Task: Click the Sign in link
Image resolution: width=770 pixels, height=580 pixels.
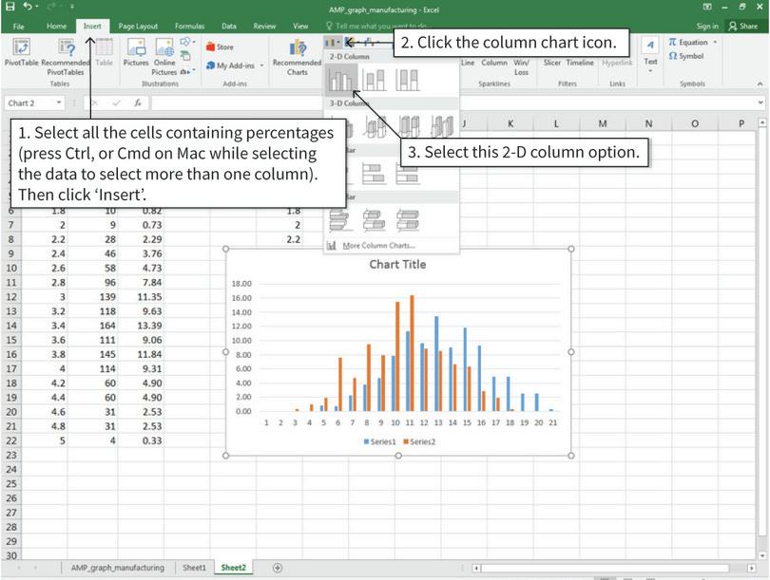Action: (x=706, y=26)
